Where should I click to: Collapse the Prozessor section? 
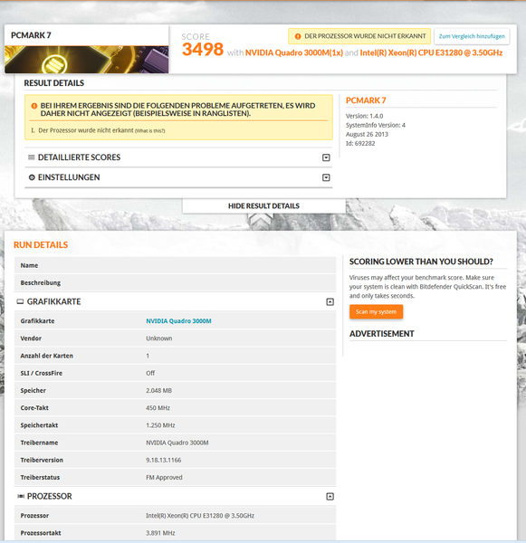pos(330,497)
